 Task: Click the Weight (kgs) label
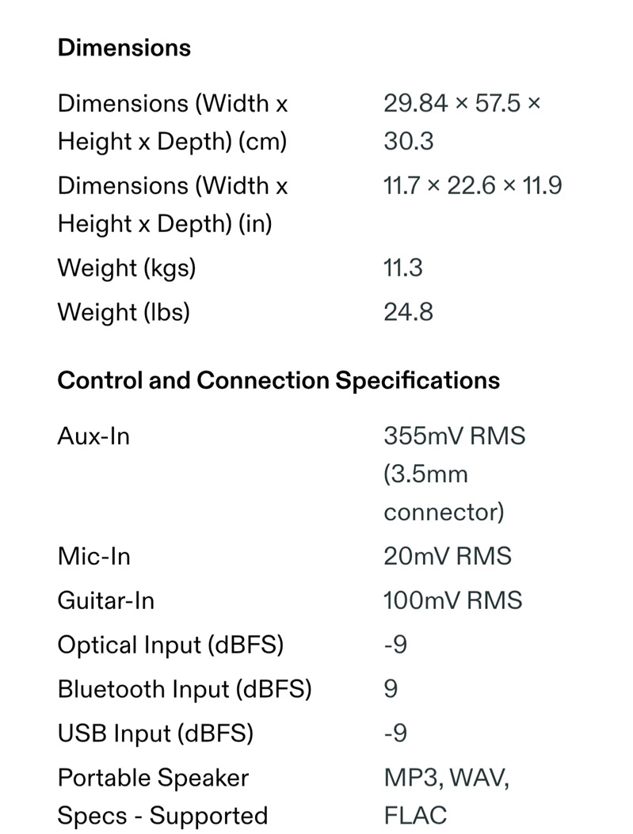pyautogui.click(x=127, y=268)
